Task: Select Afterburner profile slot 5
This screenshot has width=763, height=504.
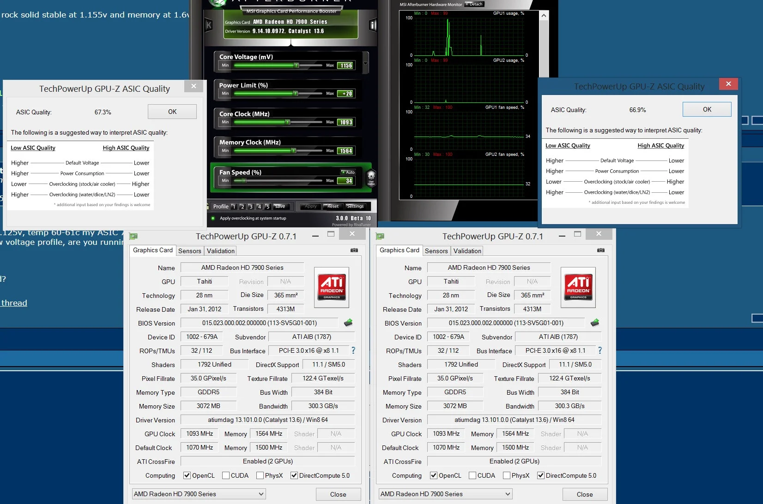Action: (x=267, y=207)
